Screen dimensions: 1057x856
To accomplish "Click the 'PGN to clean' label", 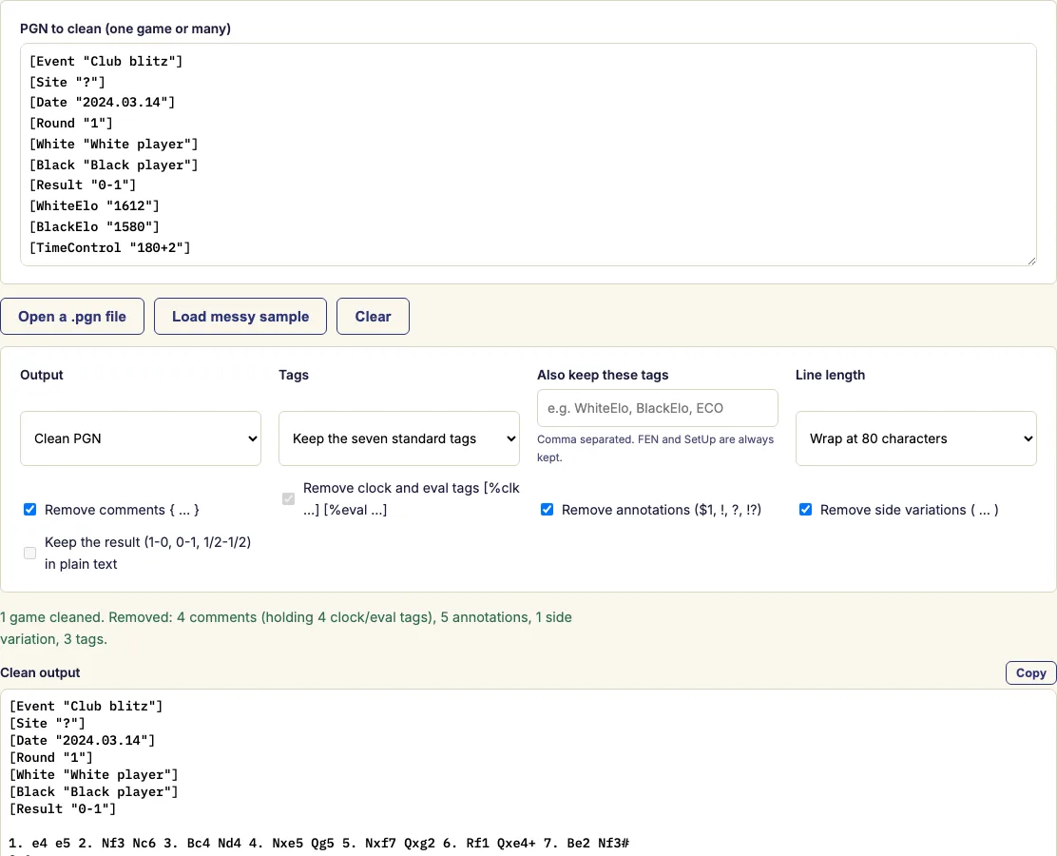I will [x=125, y=29].
